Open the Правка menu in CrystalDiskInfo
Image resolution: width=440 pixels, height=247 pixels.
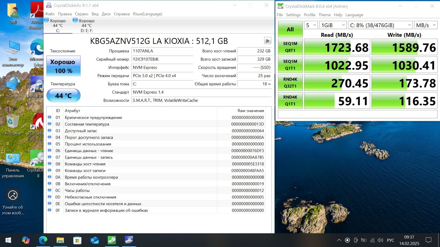click(x=65, y=14)
